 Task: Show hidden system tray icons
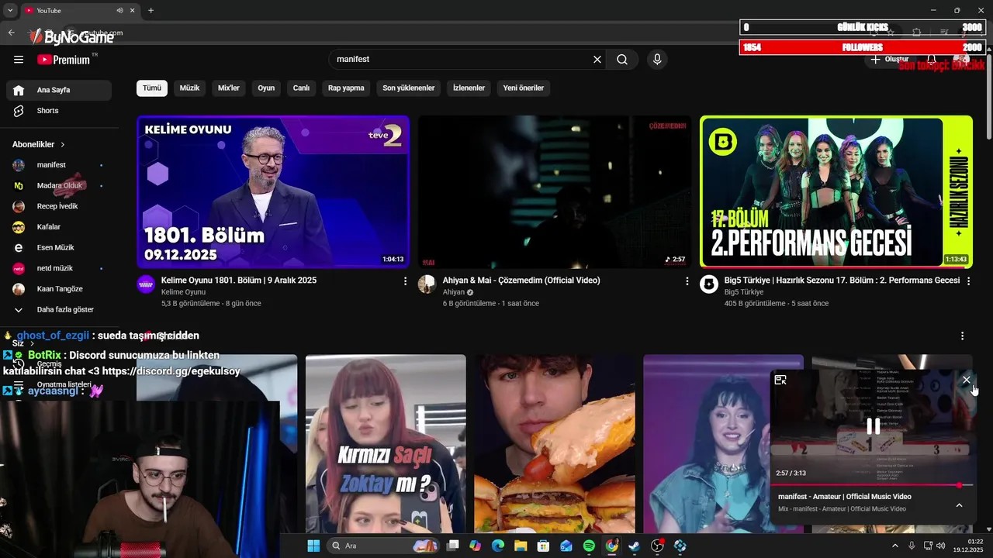(894, 546)
